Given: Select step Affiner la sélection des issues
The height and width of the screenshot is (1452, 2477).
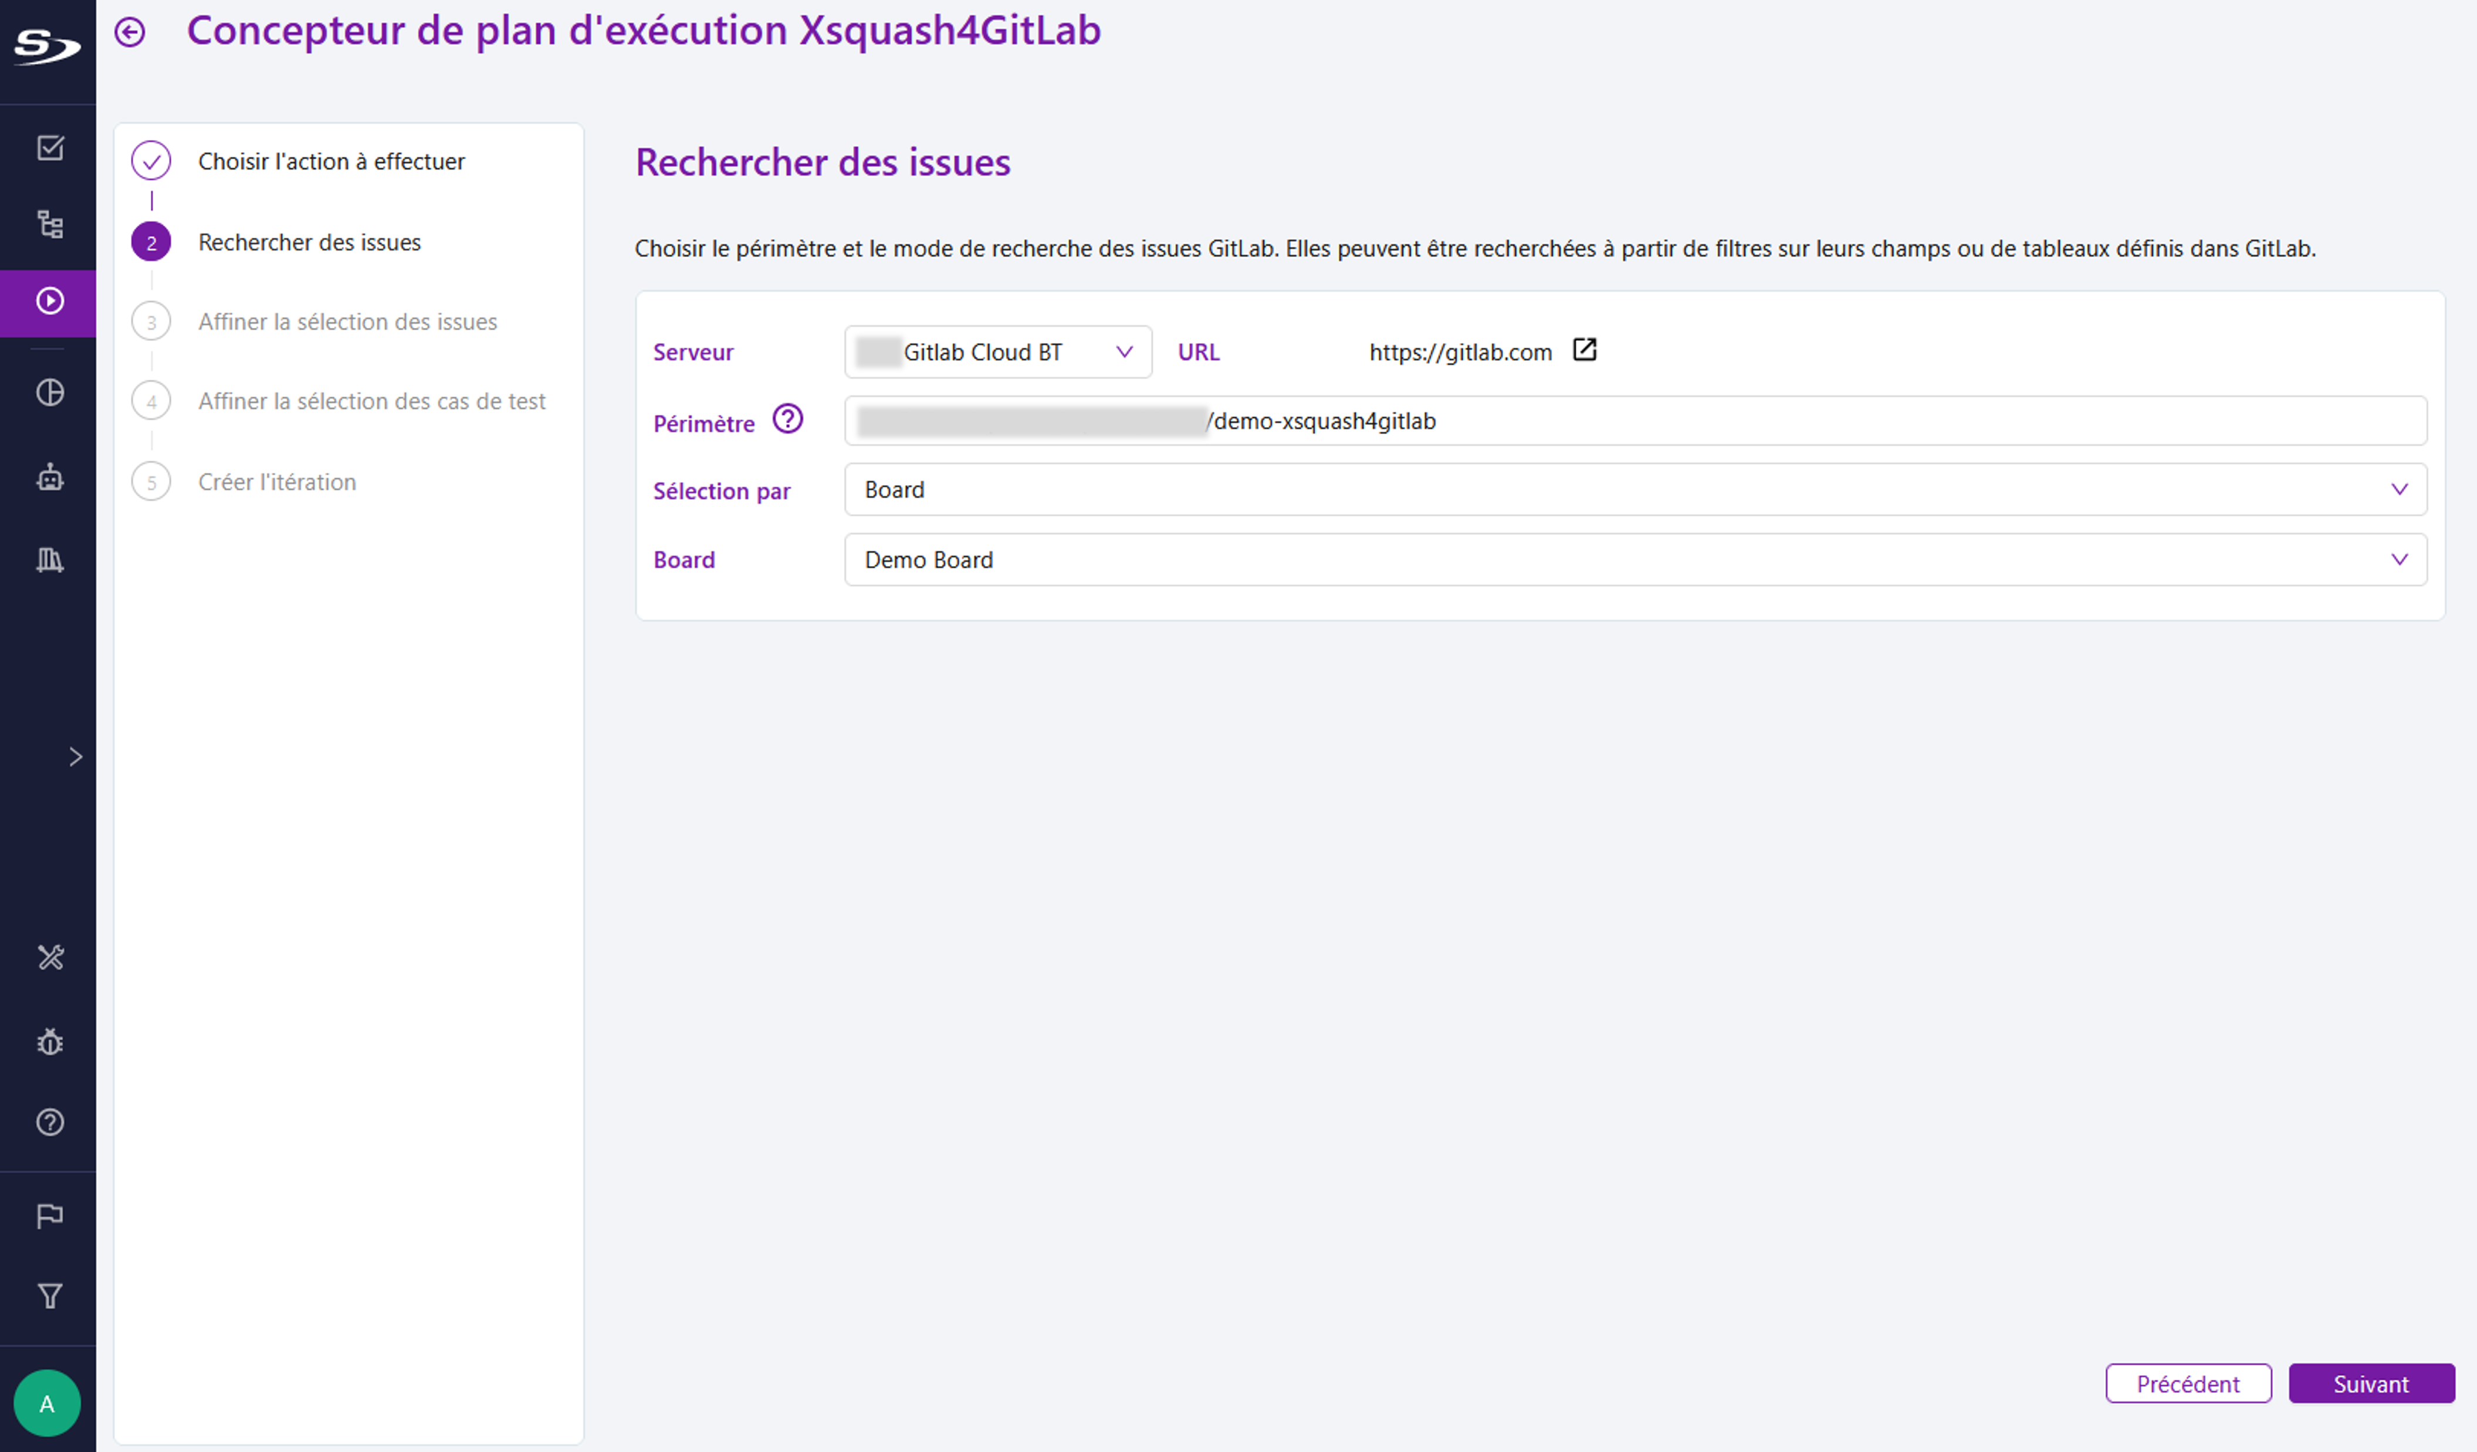Looking at the screenshot, I should (x=348, y=321).
